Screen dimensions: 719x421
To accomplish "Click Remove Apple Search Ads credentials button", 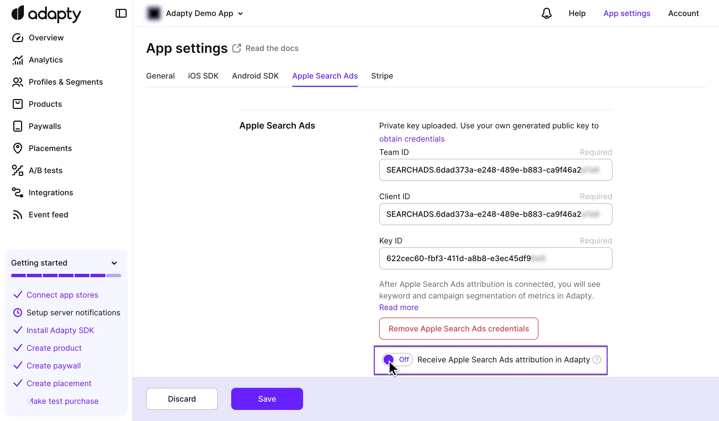I will [458, 329].
